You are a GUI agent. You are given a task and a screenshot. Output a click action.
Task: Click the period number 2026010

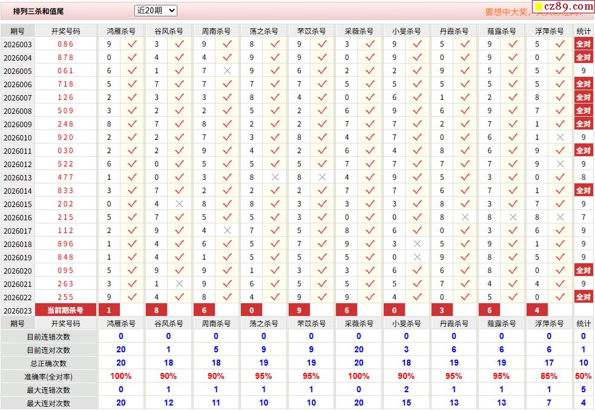18,137
